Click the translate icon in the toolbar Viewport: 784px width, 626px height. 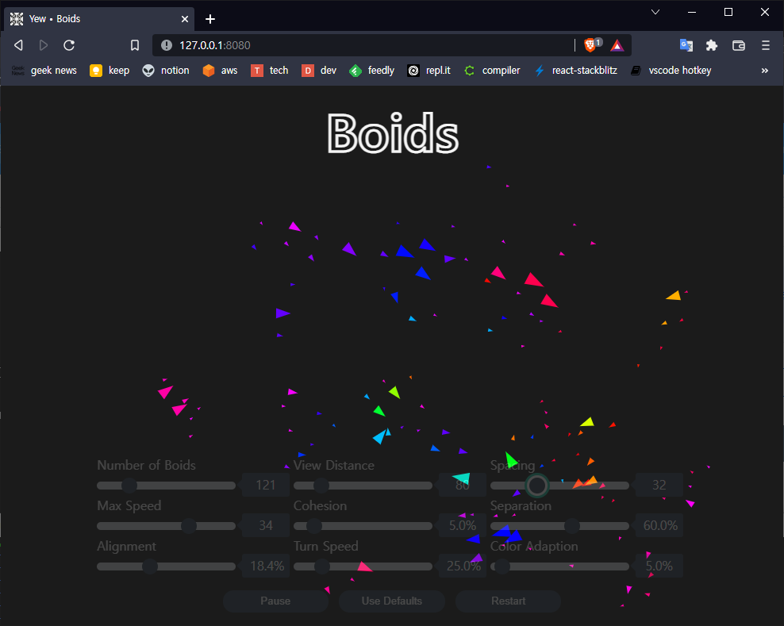coord(686,45)
